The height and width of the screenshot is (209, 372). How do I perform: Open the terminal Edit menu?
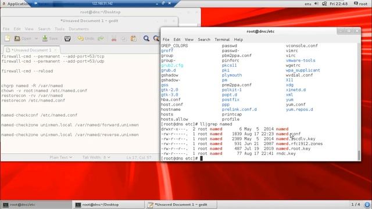[177, 39]
